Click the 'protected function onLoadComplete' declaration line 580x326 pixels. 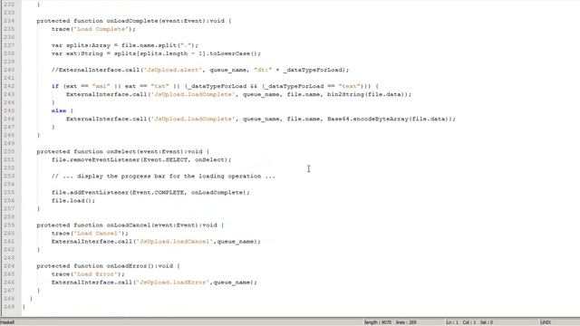[x=134, y=21]
